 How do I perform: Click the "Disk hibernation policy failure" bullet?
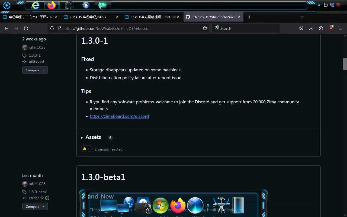136,78
